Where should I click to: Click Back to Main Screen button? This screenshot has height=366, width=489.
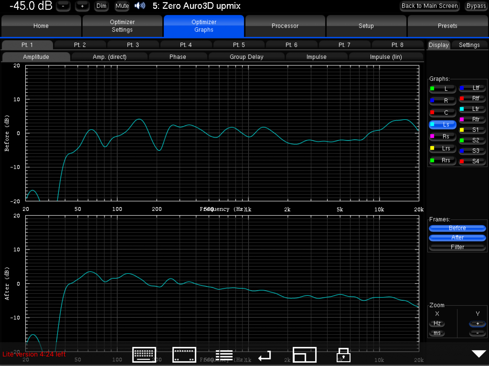[x=429, y=6]
